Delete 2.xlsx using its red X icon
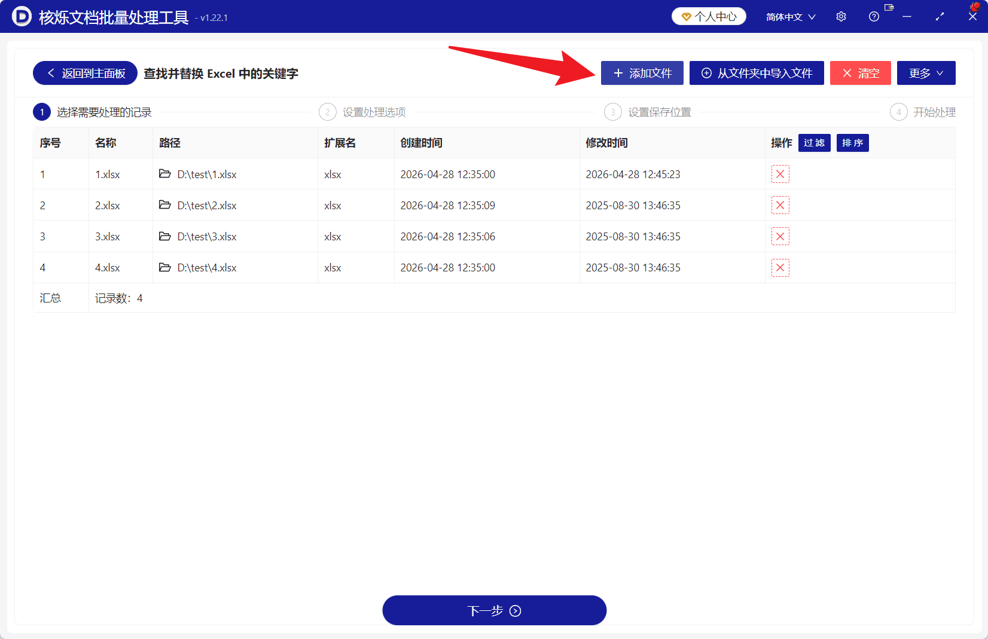Screen dimensions: 988x639 (x=780, y=205)
